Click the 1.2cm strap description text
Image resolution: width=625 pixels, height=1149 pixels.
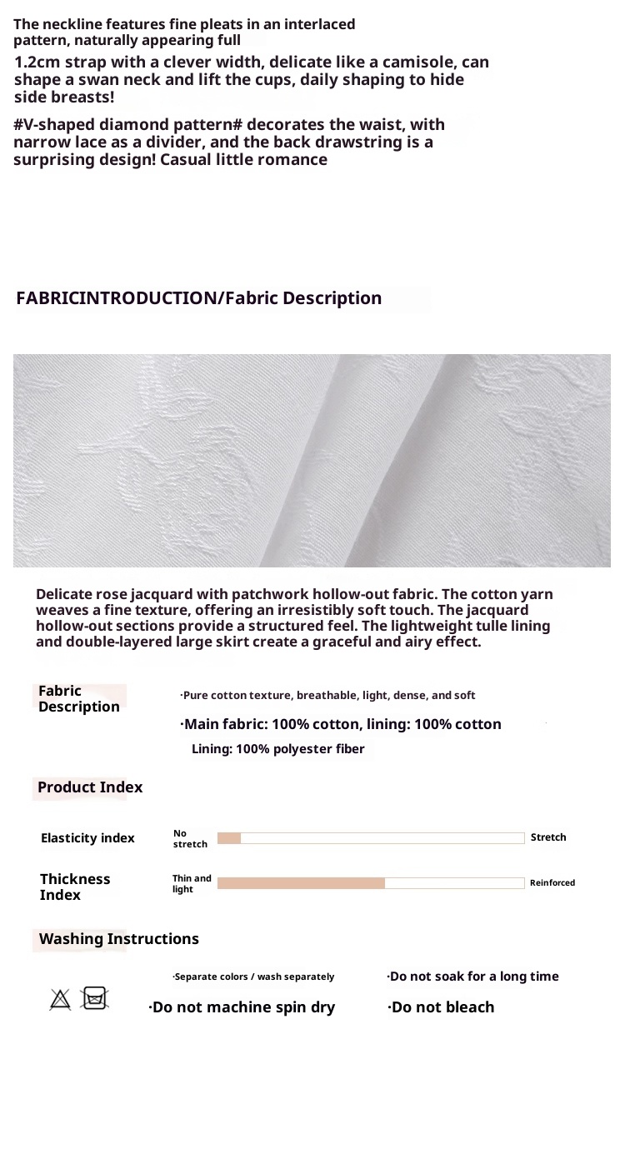coord(252,80)
